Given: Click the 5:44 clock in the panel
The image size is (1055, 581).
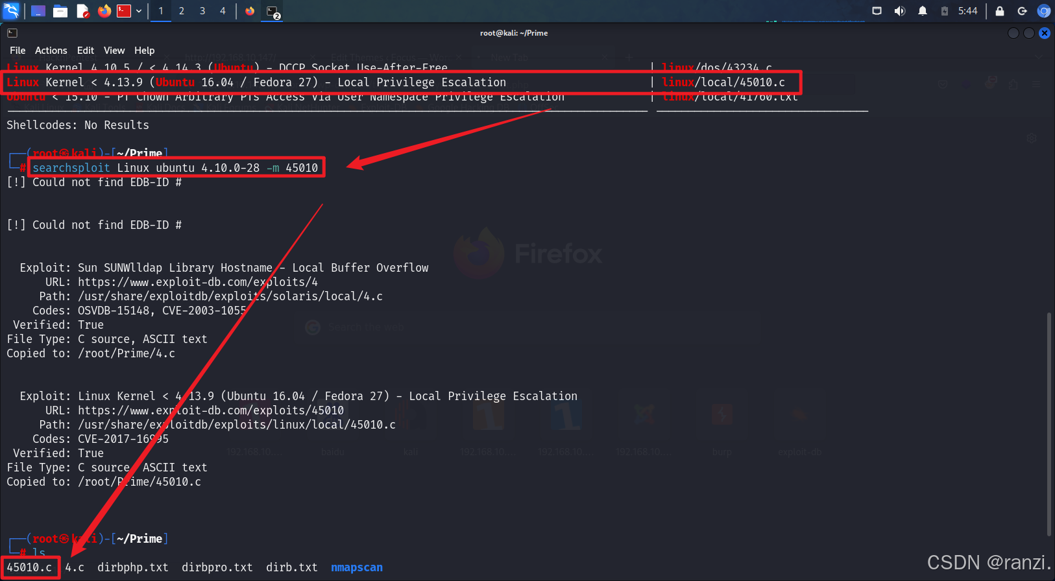Looking at the screenshot, I should coord(967,11).
